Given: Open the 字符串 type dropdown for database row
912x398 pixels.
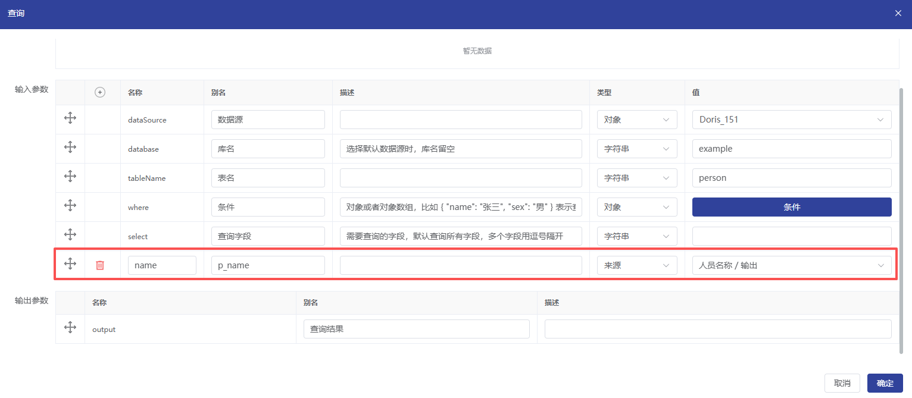Looking at the screenshot, I should pos(636,149).
